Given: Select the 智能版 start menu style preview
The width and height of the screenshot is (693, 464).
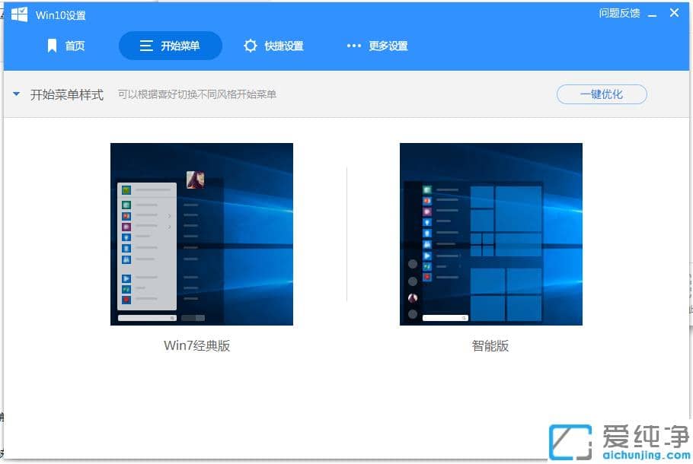Looking at the screenshot, I should [490, 234].
